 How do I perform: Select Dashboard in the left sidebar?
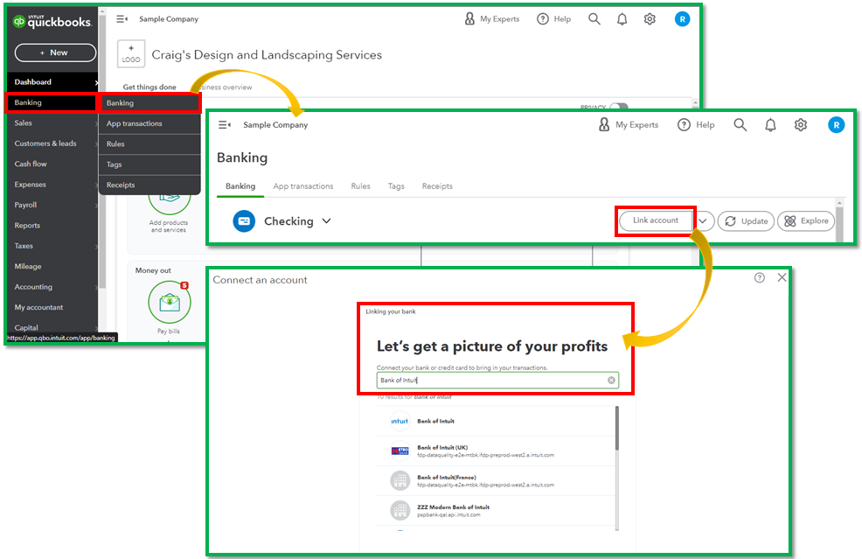click(x=52, y=82)
